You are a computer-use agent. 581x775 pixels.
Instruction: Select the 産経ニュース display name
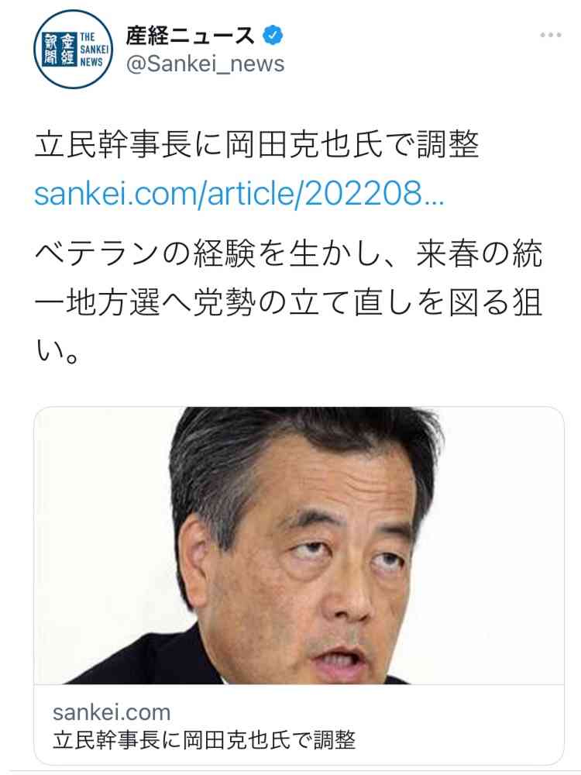(x=190, y=36)
